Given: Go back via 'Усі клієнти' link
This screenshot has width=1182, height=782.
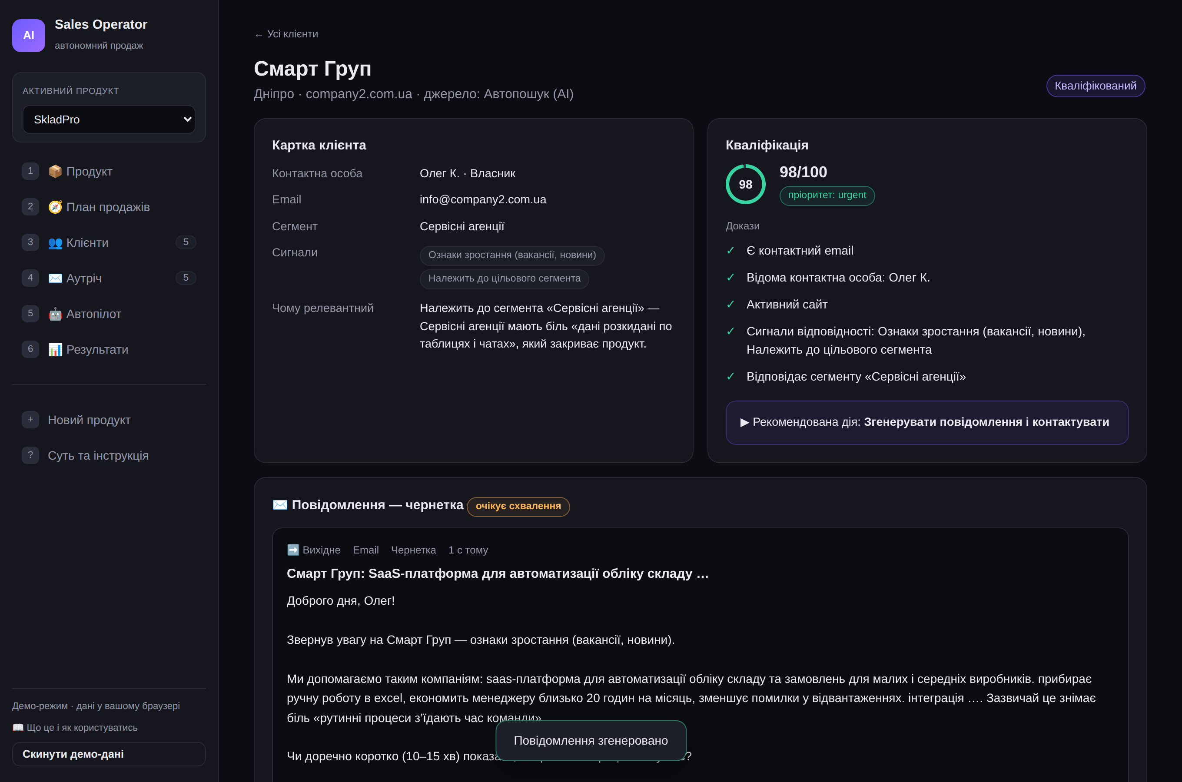Looking at the screenshot, I should (286, 34).
